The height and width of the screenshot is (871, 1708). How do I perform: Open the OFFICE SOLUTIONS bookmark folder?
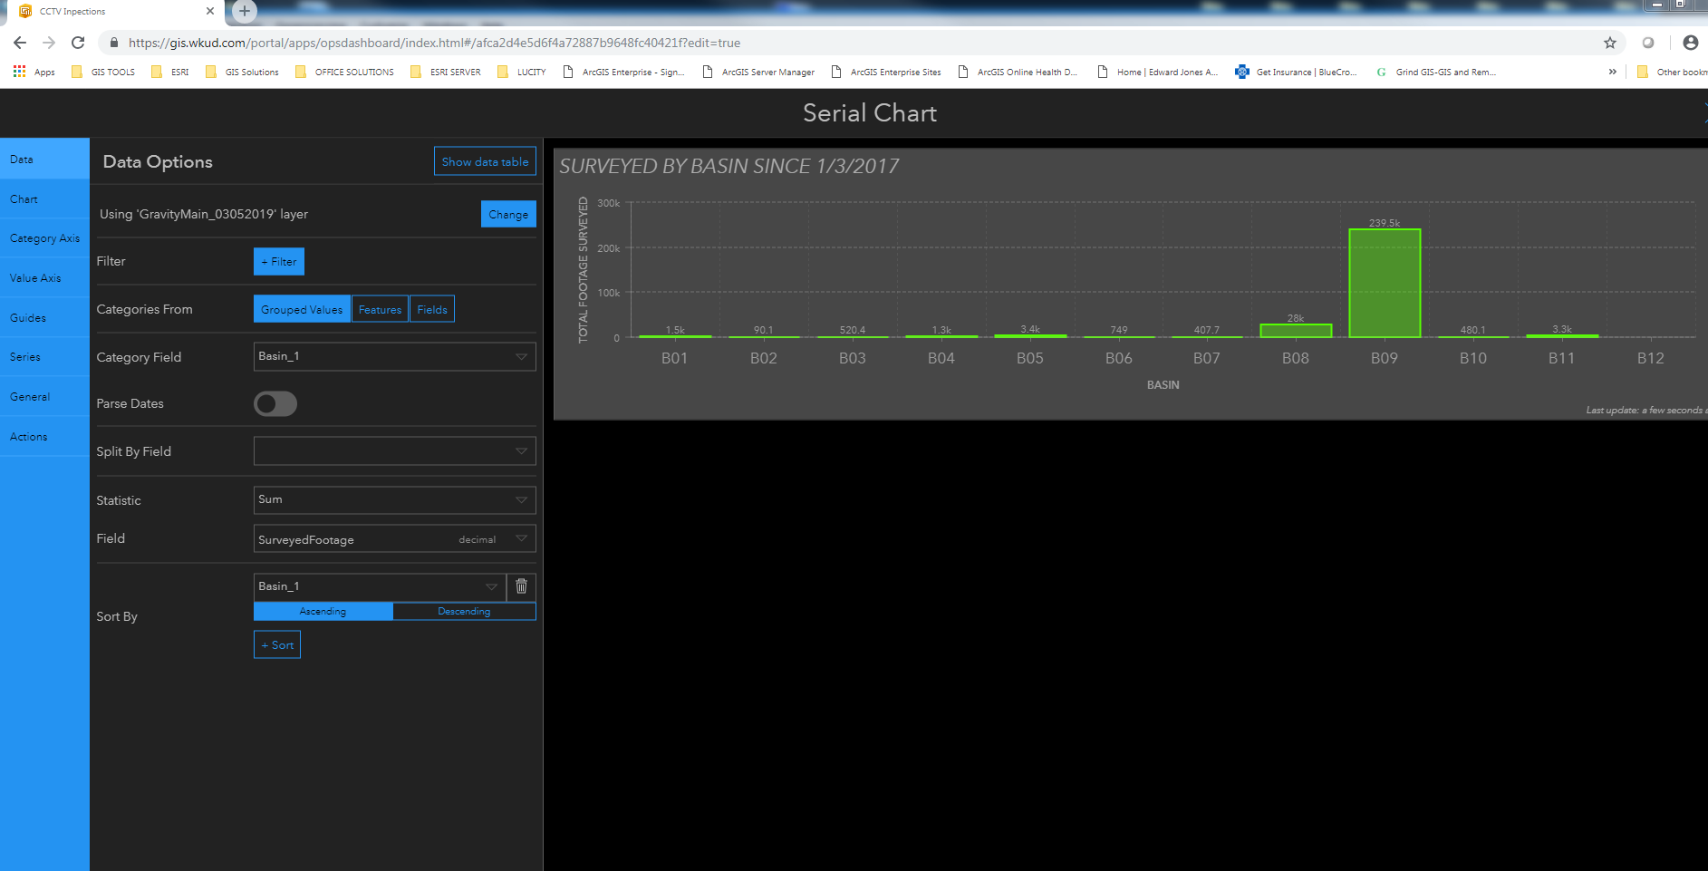[344, 72]
